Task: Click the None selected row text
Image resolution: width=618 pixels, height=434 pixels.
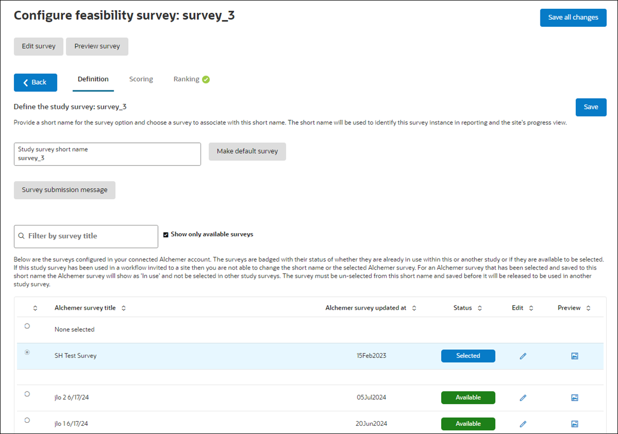Action: click(75, 330)
